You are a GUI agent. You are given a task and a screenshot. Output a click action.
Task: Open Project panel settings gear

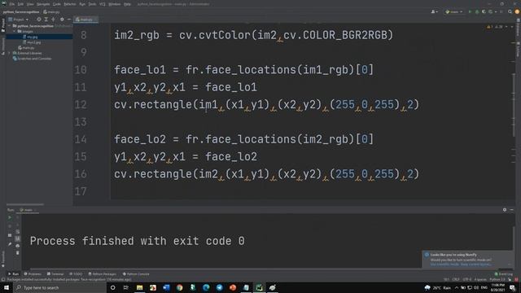[x=62, y=20]
